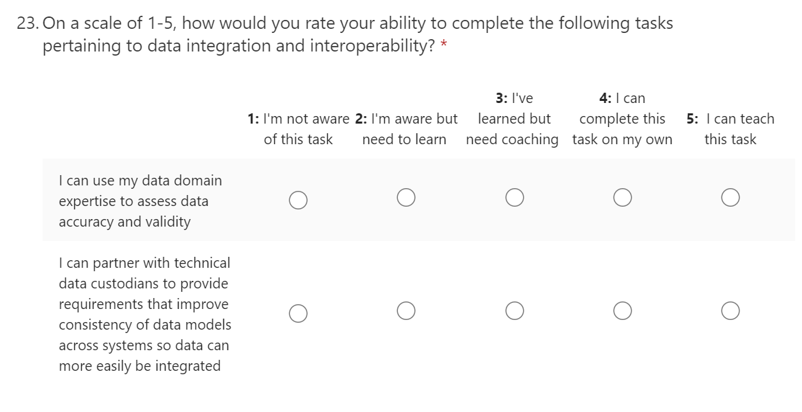Choose rating 2 for partnering with data custodians
The width and height of the screenshot is (802, 412).
coord(405,311)
